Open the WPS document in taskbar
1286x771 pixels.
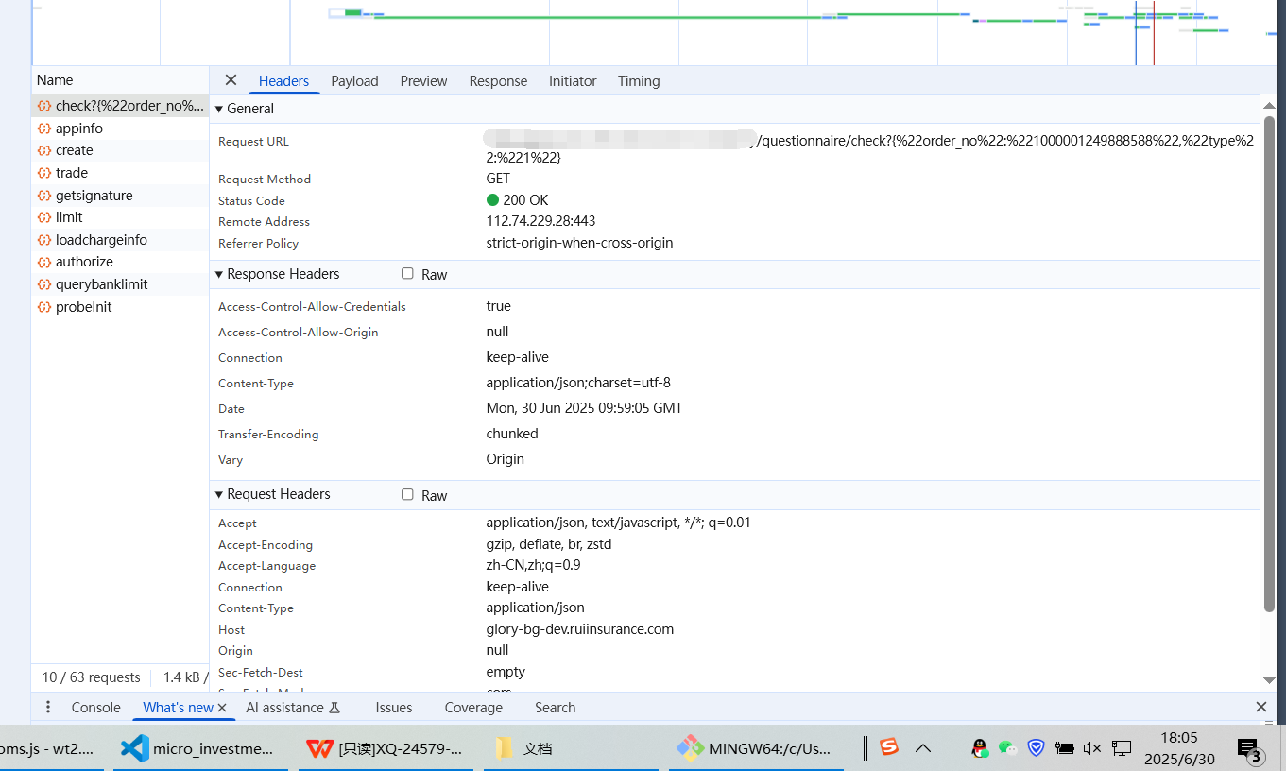pyautogui.click(x=386, y=748)
